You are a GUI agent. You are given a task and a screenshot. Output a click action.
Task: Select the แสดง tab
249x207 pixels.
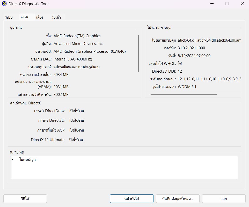24,17
